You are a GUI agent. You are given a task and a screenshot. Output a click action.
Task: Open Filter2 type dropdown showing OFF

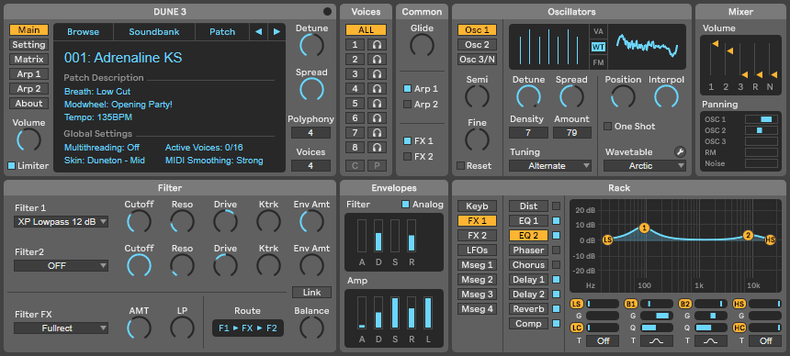61,266
